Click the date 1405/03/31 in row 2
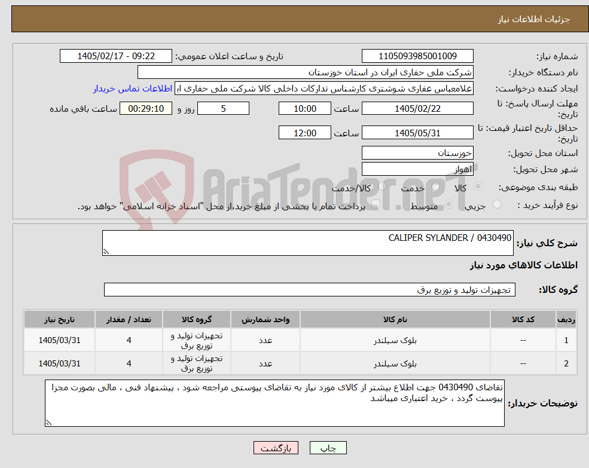This screenshot has height=468, width=589. (59, 363)
